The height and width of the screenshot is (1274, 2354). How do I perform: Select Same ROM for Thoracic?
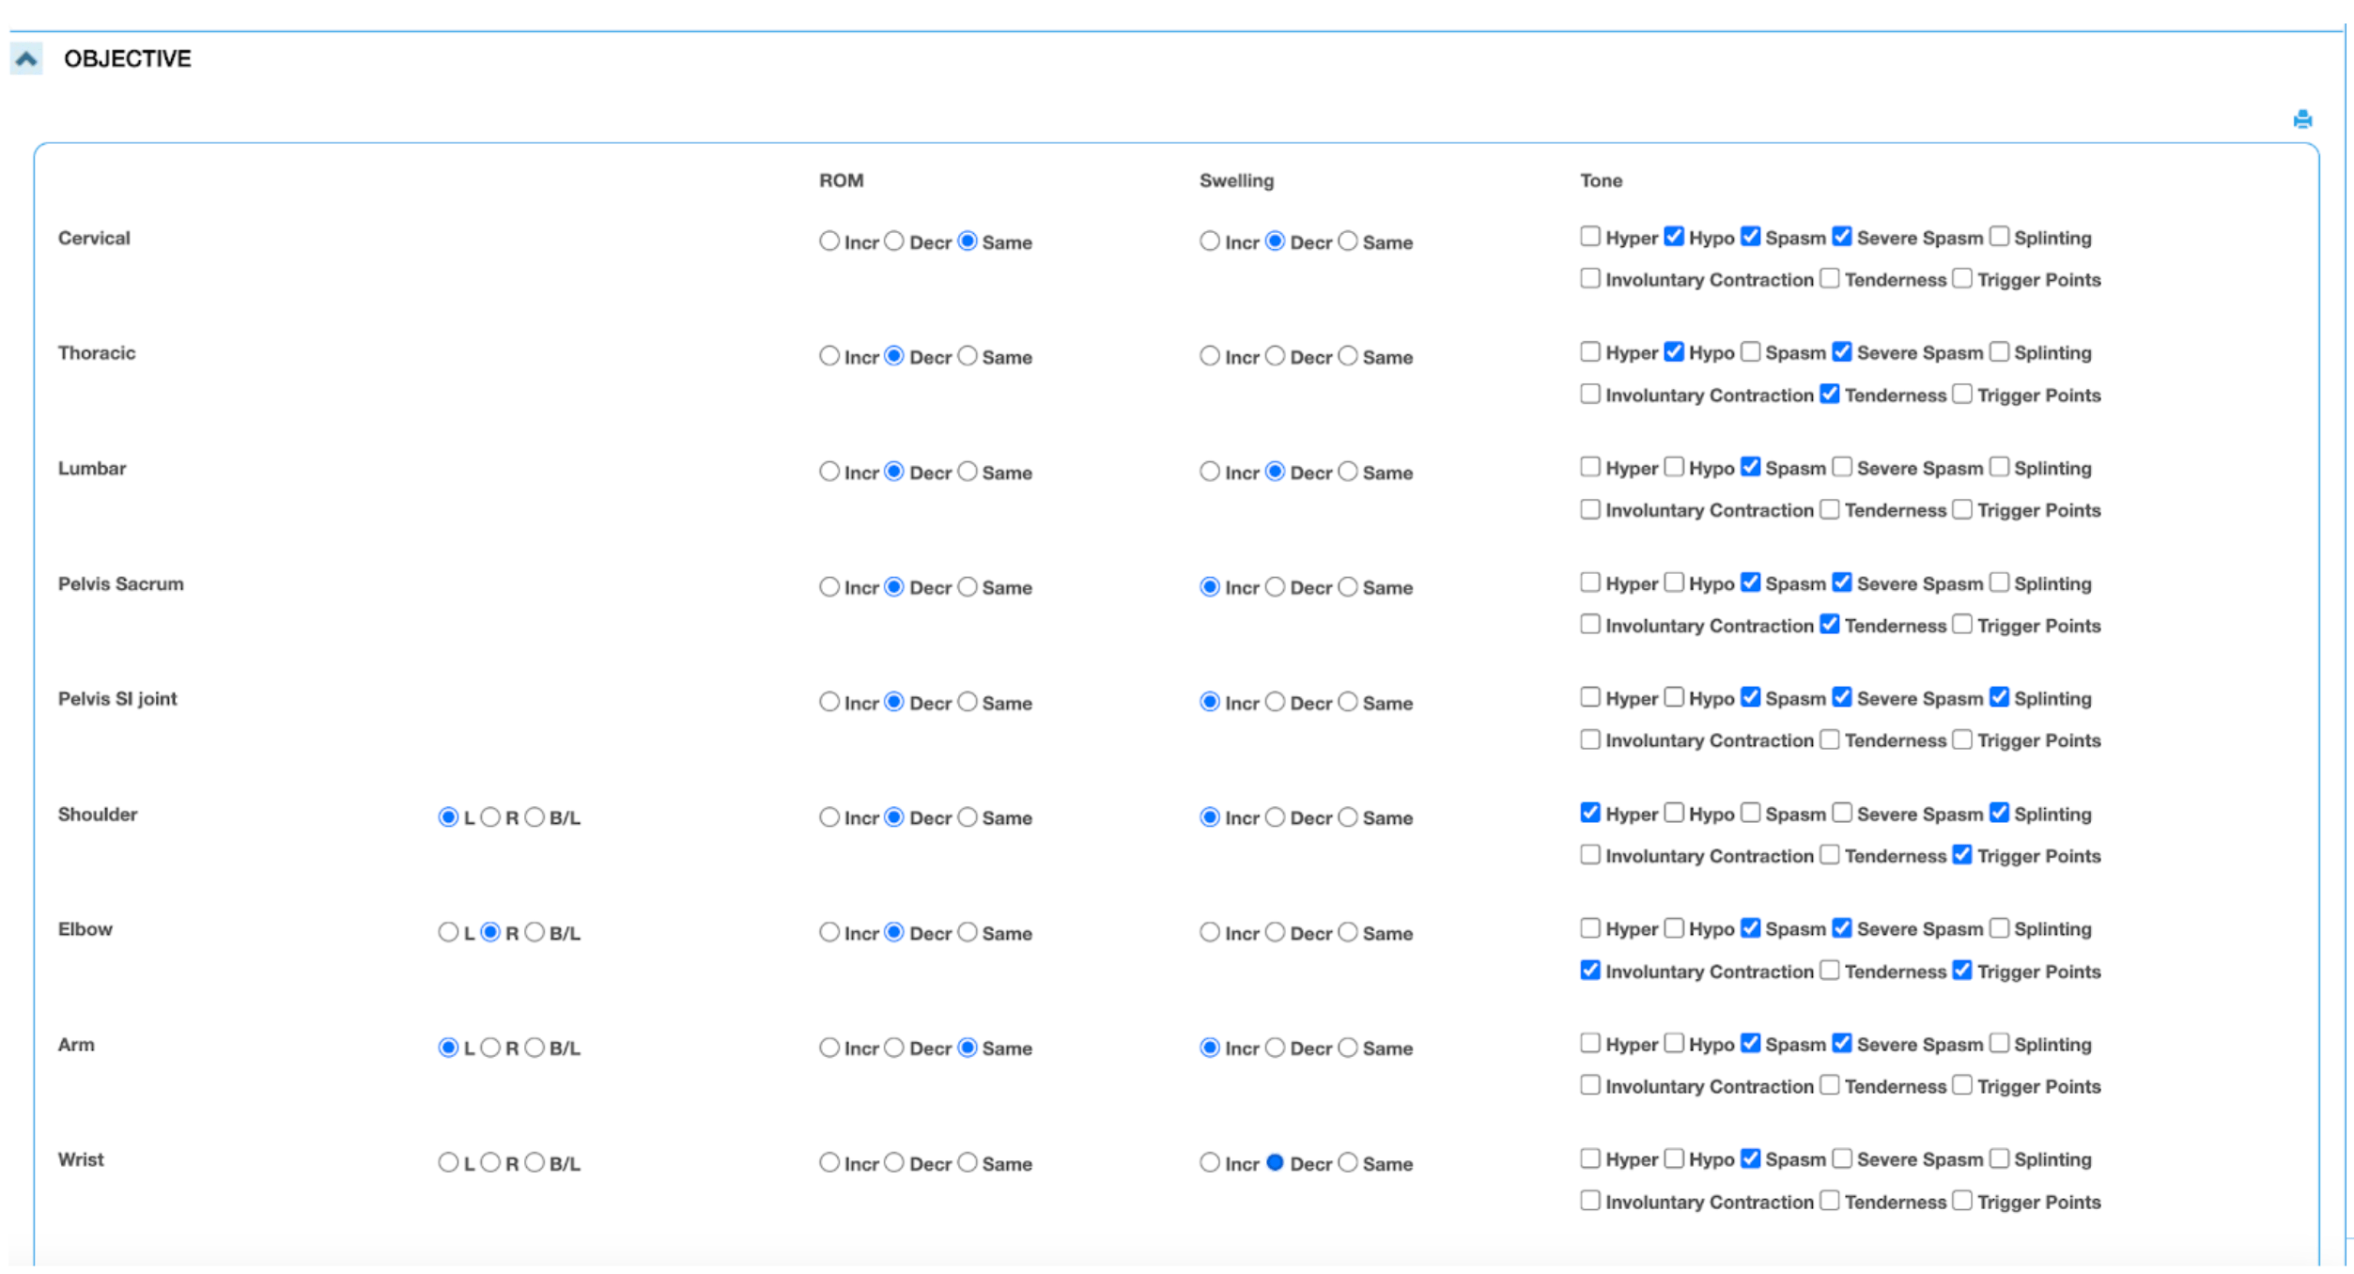coord(968,356)
